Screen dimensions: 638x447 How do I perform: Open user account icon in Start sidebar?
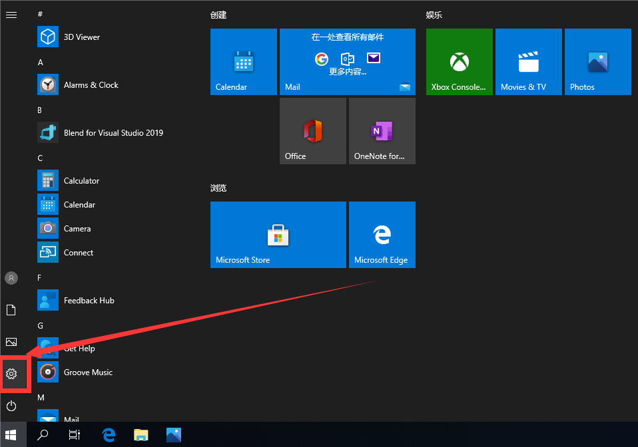(11, 278)
